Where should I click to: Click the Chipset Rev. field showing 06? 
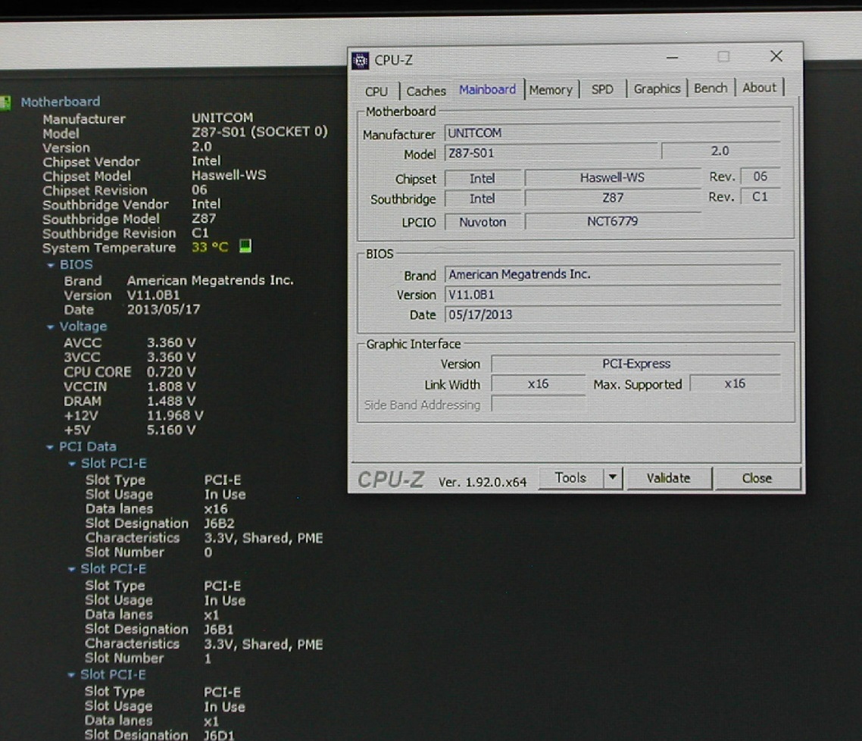(760, 177)
